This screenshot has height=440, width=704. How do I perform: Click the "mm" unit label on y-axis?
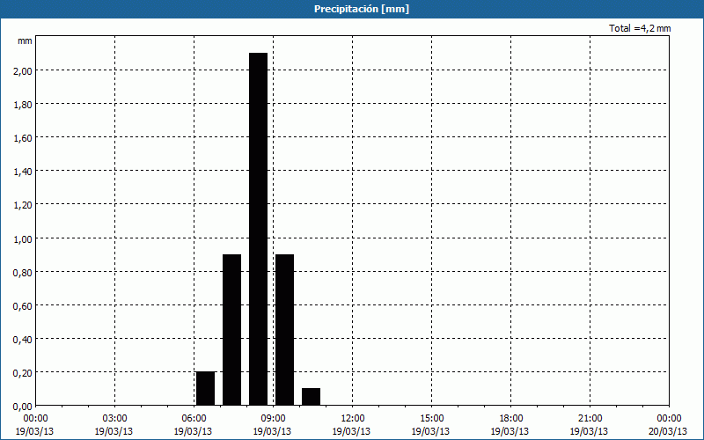[x=26, y=40]
